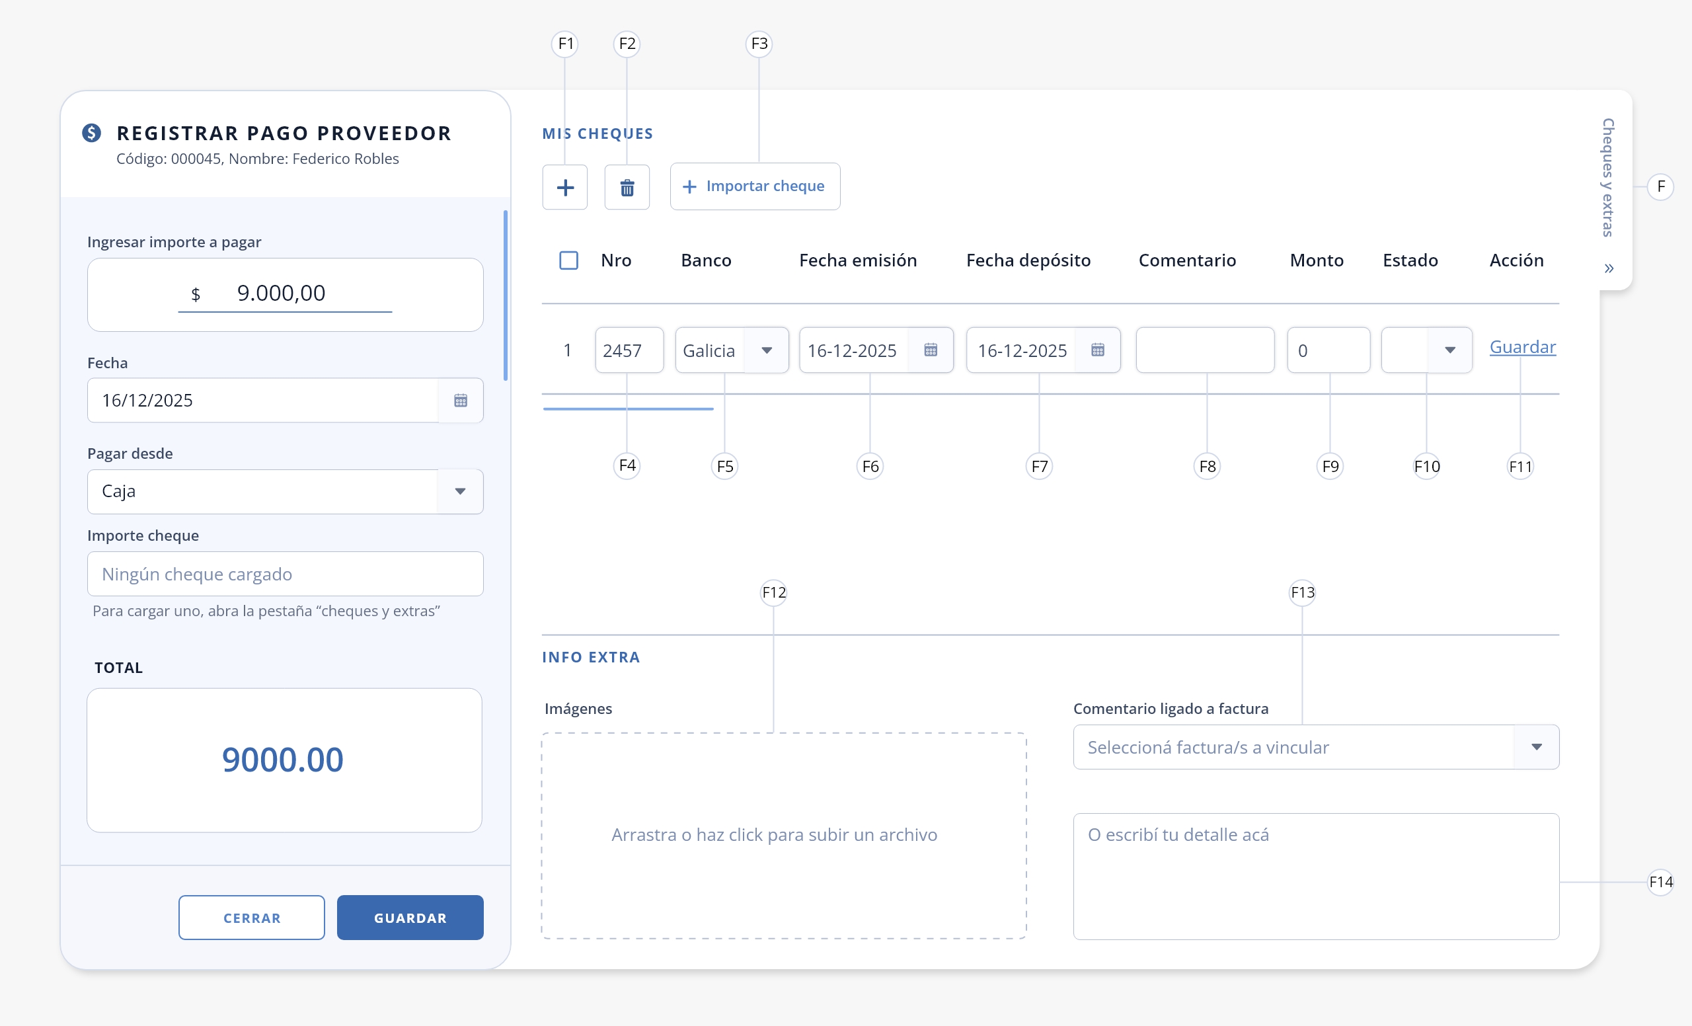
Task: Click the cheque Comentario input field
Action: click(x=1205, y=350)
